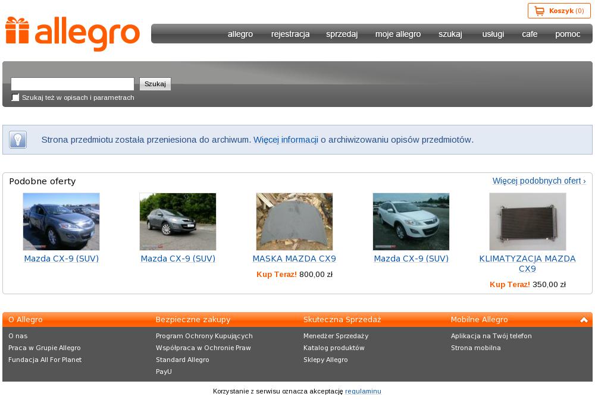This screenshot has height=403, width=595.
Task: Open Mazda CX-9 (SUV) link under the white car
Action: point(411,259)
